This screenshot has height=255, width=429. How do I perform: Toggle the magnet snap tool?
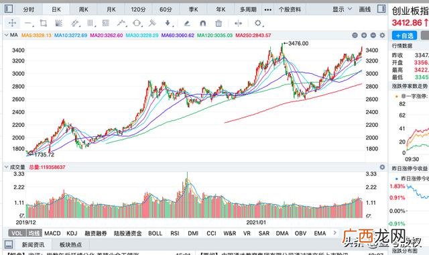[x=202, y=23]
